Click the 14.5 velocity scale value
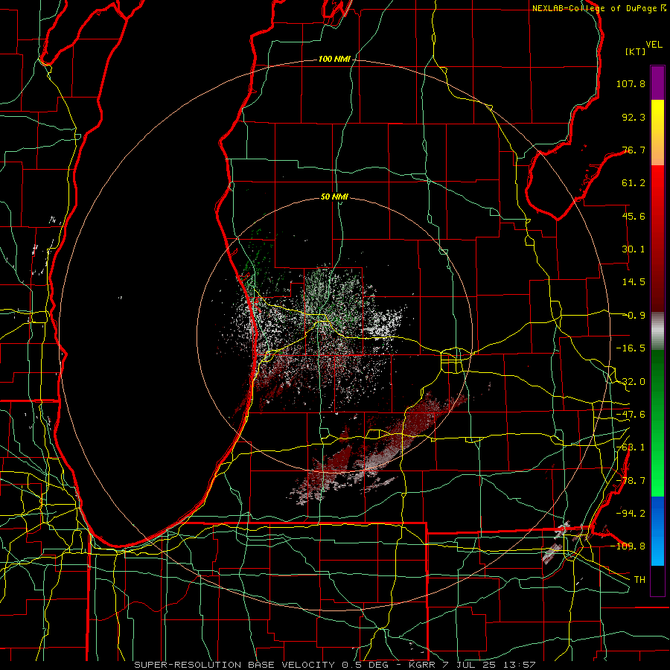Screen dimensions: 670x670 click(x=634, y=282)
